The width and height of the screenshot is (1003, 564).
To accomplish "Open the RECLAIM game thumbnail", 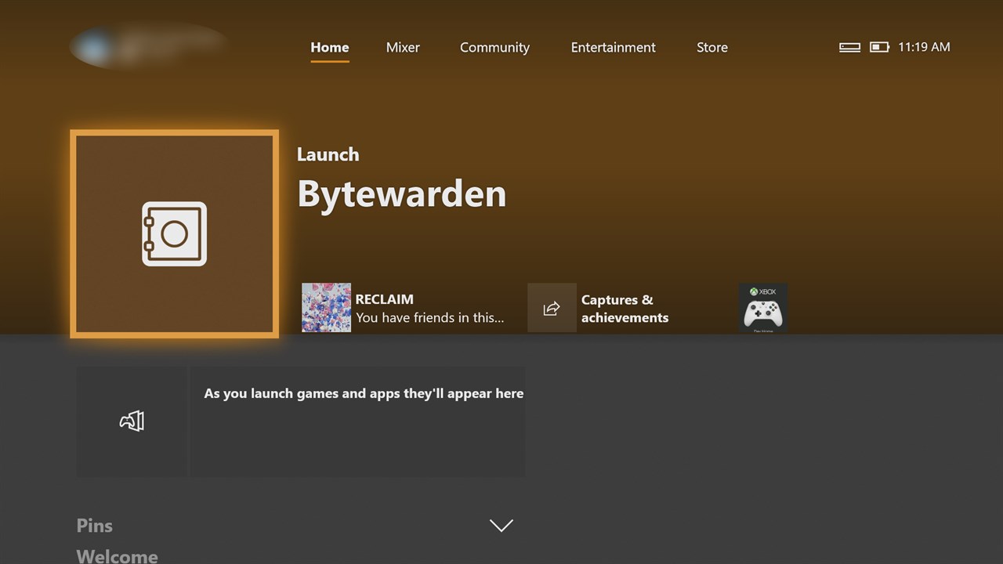I will pyautogui.click(x=326, y=308).
